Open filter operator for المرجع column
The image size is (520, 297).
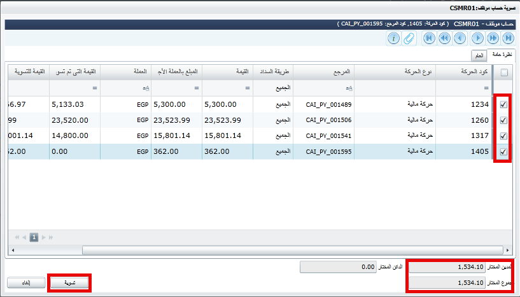point(350,88)
